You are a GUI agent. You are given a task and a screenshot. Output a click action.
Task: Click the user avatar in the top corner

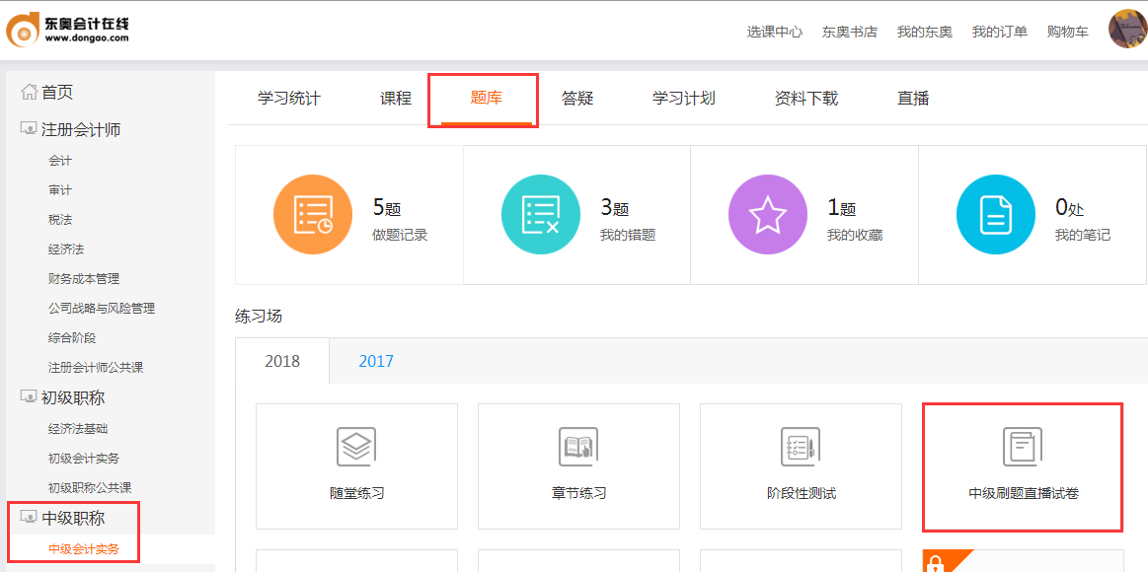[x=1126, y=29]
